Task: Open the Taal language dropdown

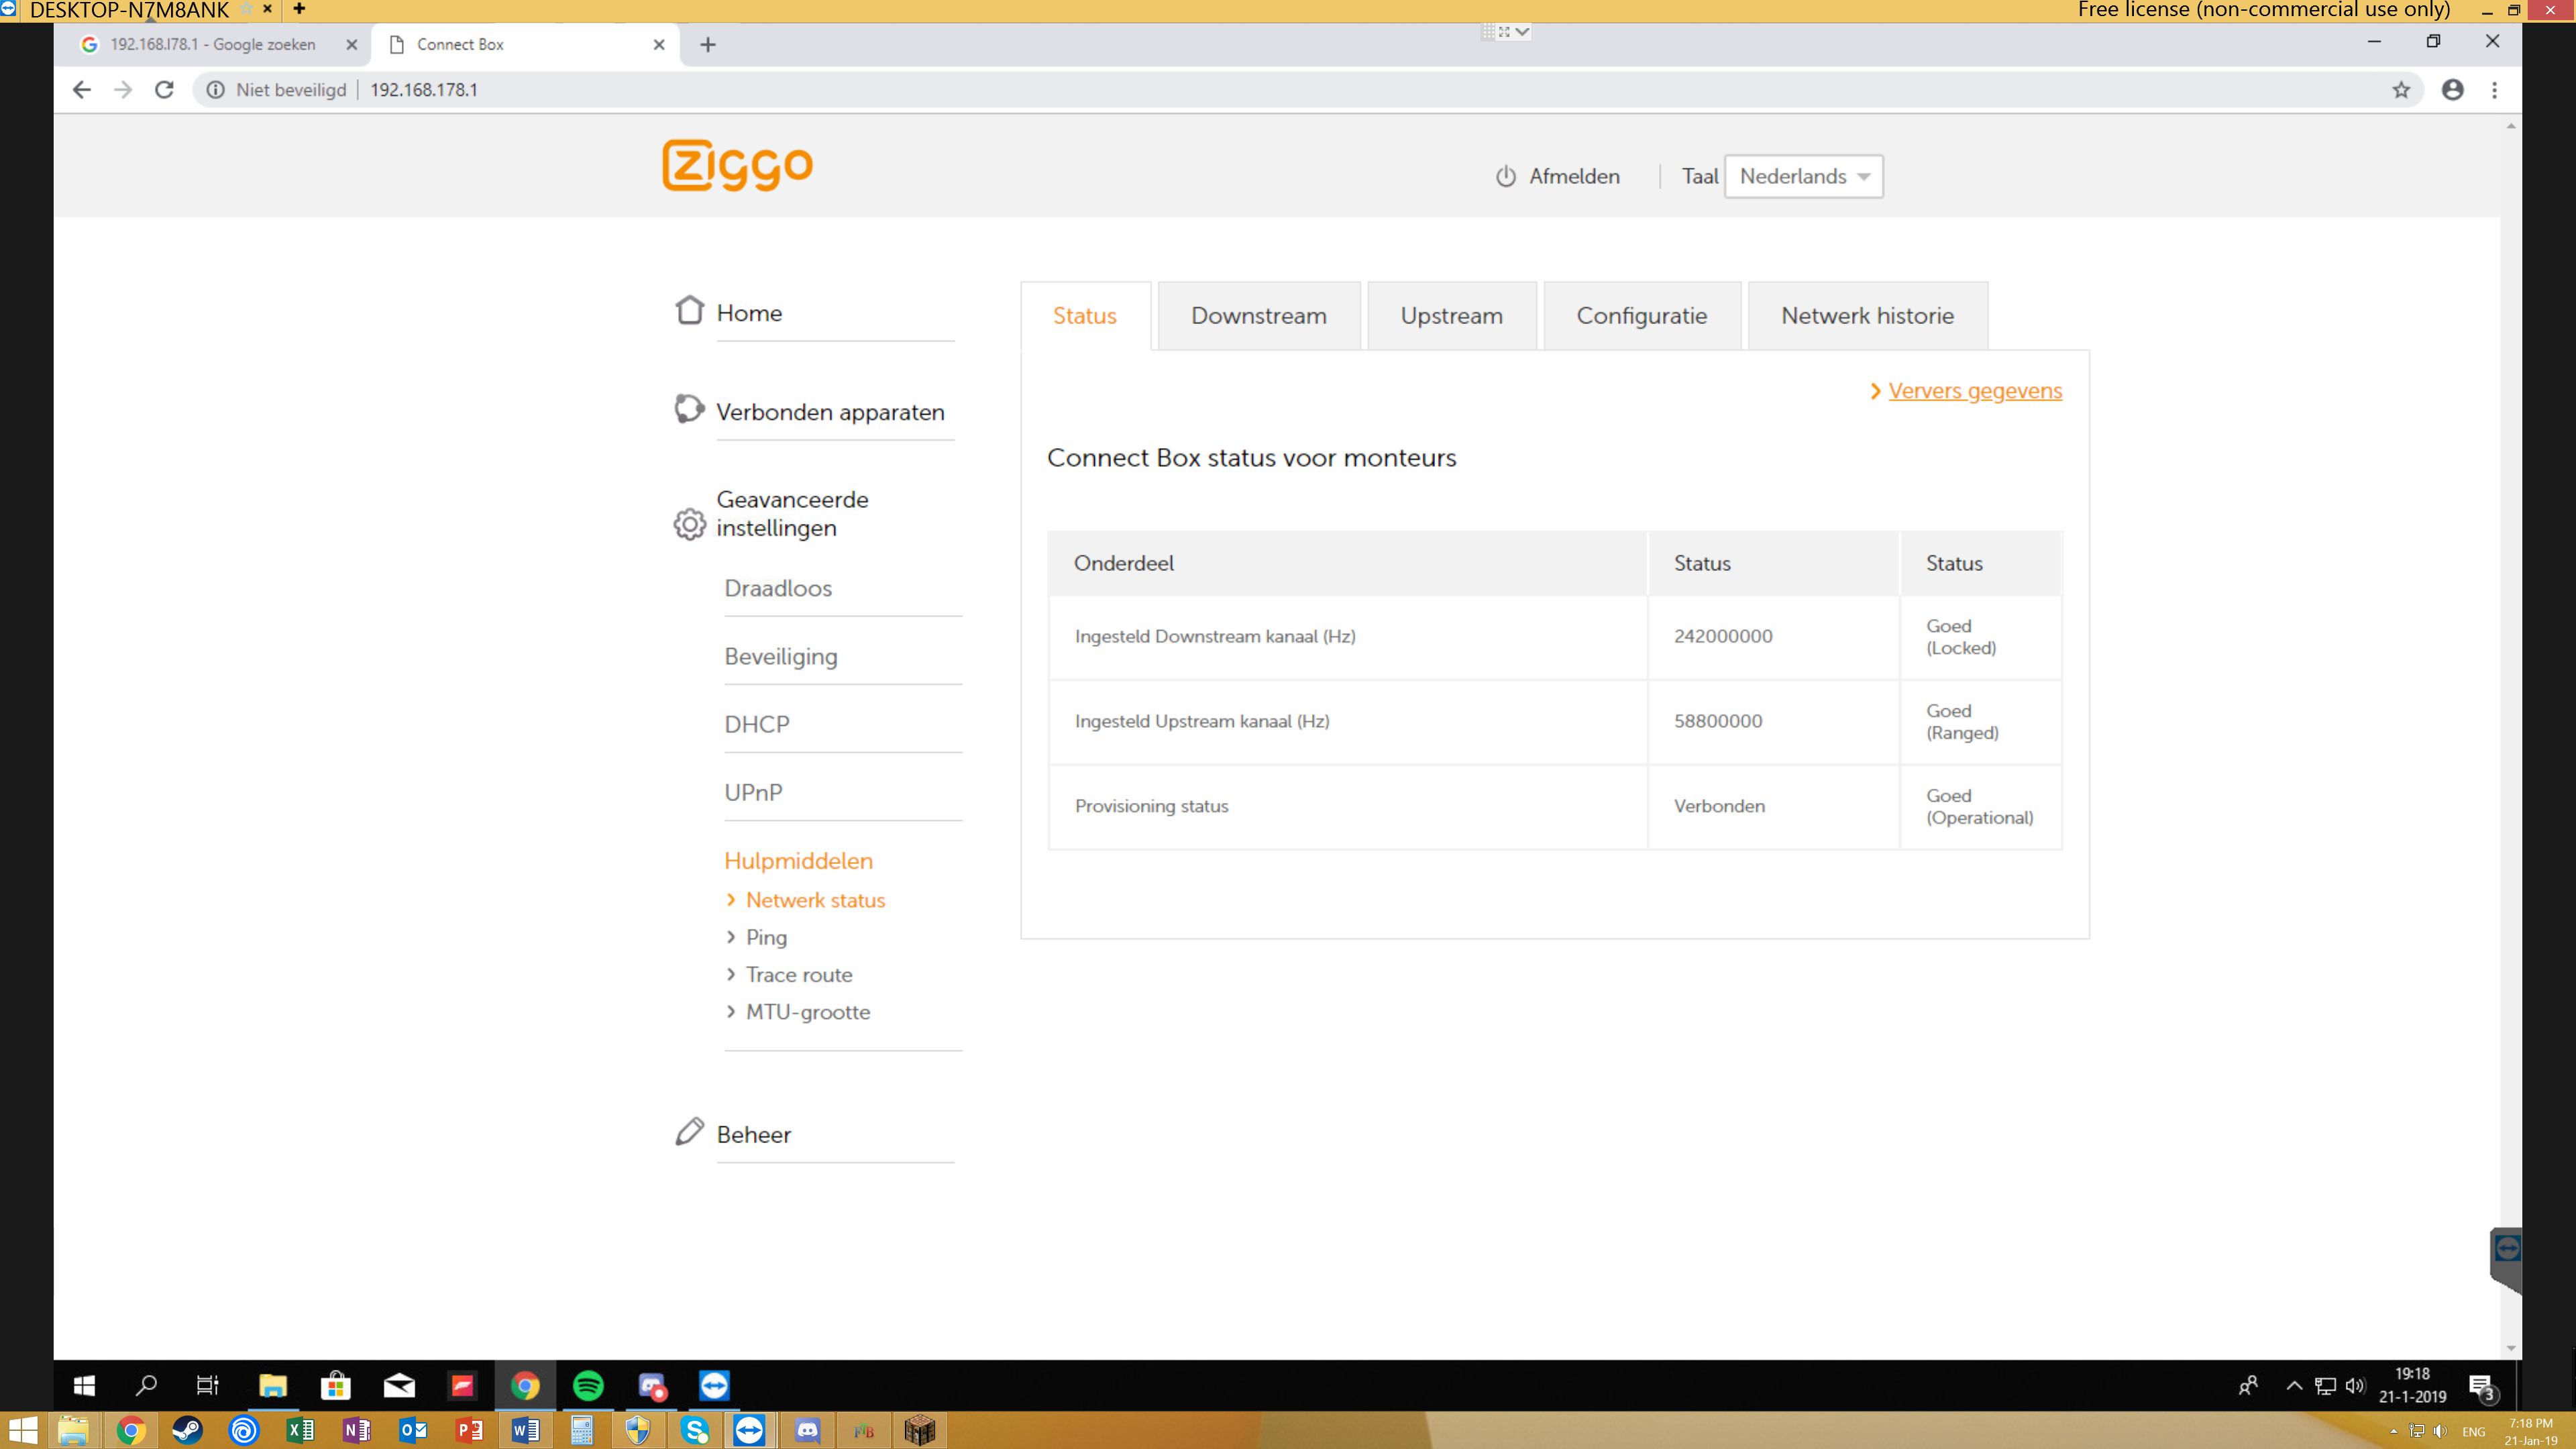Action: (1803, 177)
